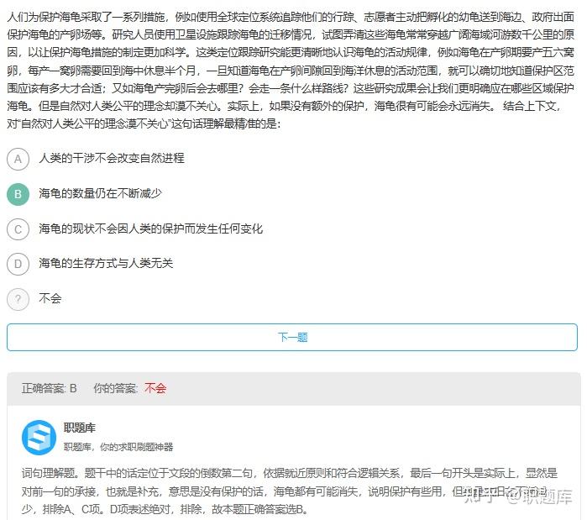The height and width of the screenshot is (520, 587).
Task: Click the 下一题 next question button
Action: [x=292, y=338]
